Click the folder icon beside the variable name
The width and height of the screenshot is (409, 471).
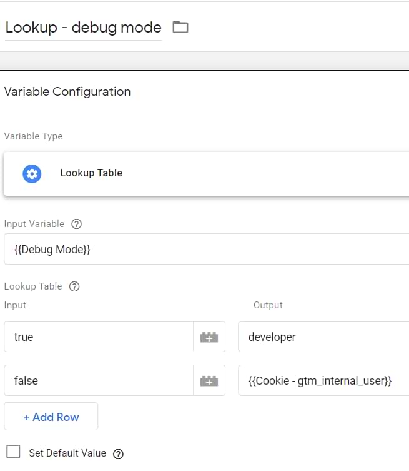[180, 27]
